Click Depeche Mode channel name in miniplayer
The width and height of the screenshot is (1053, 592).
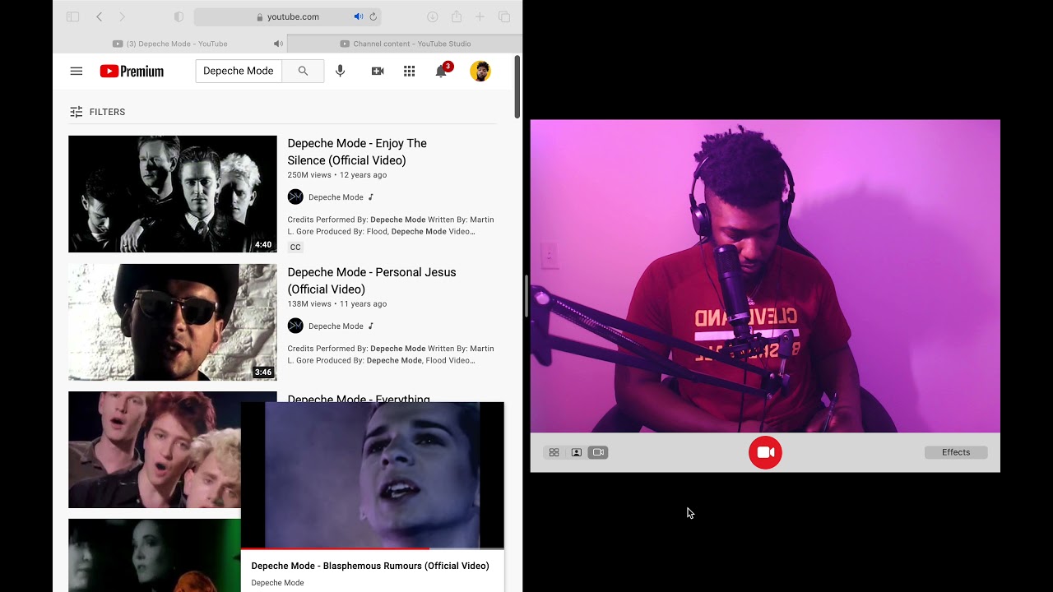coord(277,583)
